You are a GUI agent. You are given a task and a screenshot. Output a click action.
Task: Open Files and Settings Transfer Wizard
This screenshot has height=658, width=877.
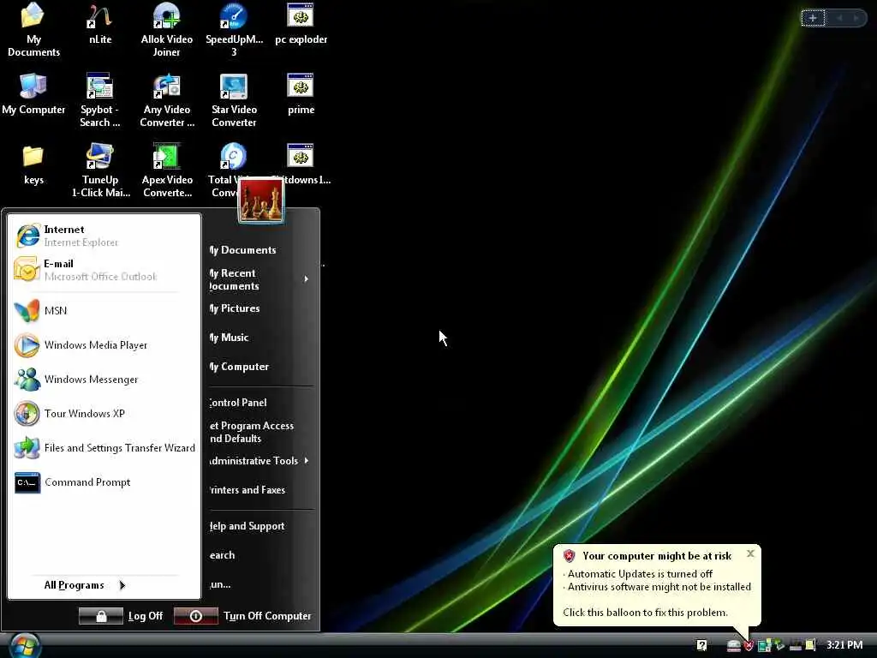(x=104, y=447)
